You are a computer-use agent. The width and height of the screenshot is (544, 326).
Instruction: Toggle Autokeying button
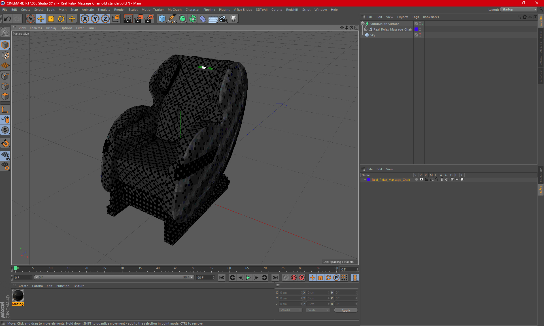tap(294, 278)
